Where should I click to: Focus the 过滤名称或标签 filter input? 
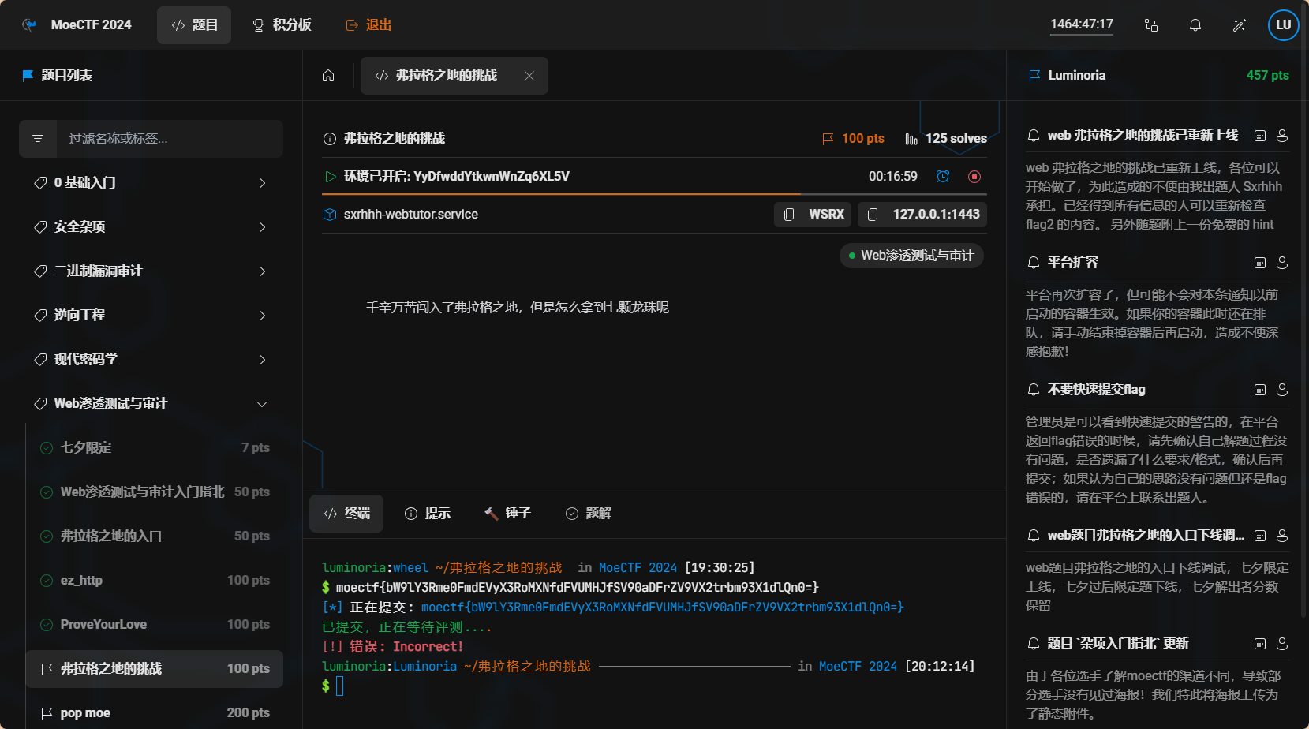pos(169,139)
